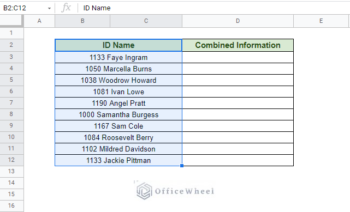350x212 pixels.
Task: Select the row 13 header
Action: 11,171
